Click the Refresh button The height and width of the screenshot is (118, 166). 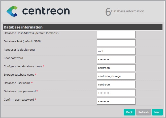pos(143,112)
